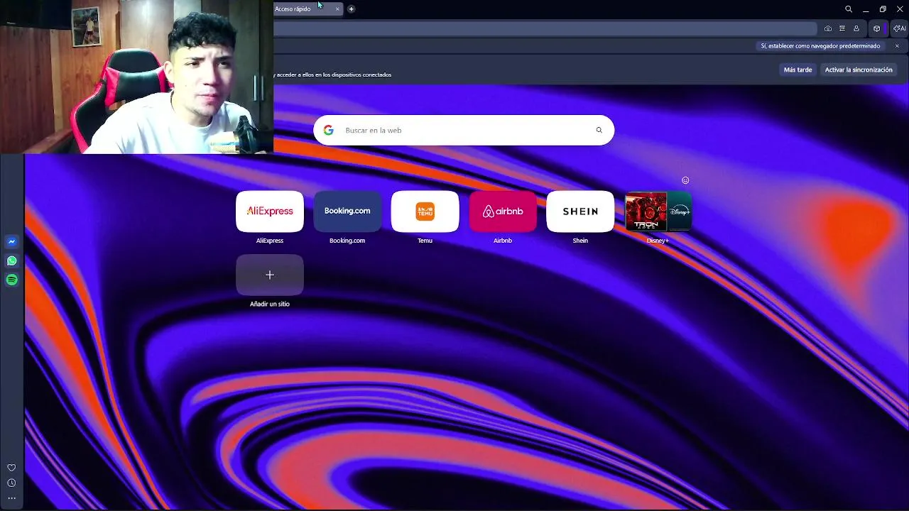Viewport: 909px width, 511px height.
Task: Open WhatsApp in the sidebar
Action: coord(11,260)
